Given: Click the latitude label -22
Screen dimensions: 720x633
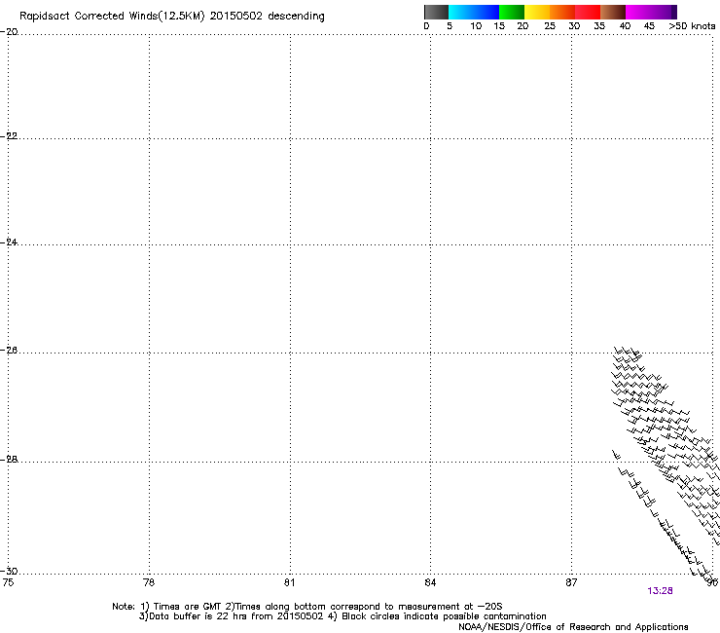Looking at the screenshot, I should click(9, 136).
